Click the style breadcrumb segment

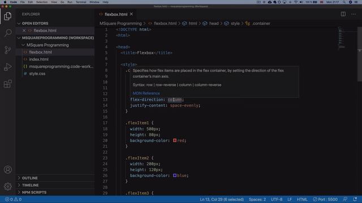235,24
